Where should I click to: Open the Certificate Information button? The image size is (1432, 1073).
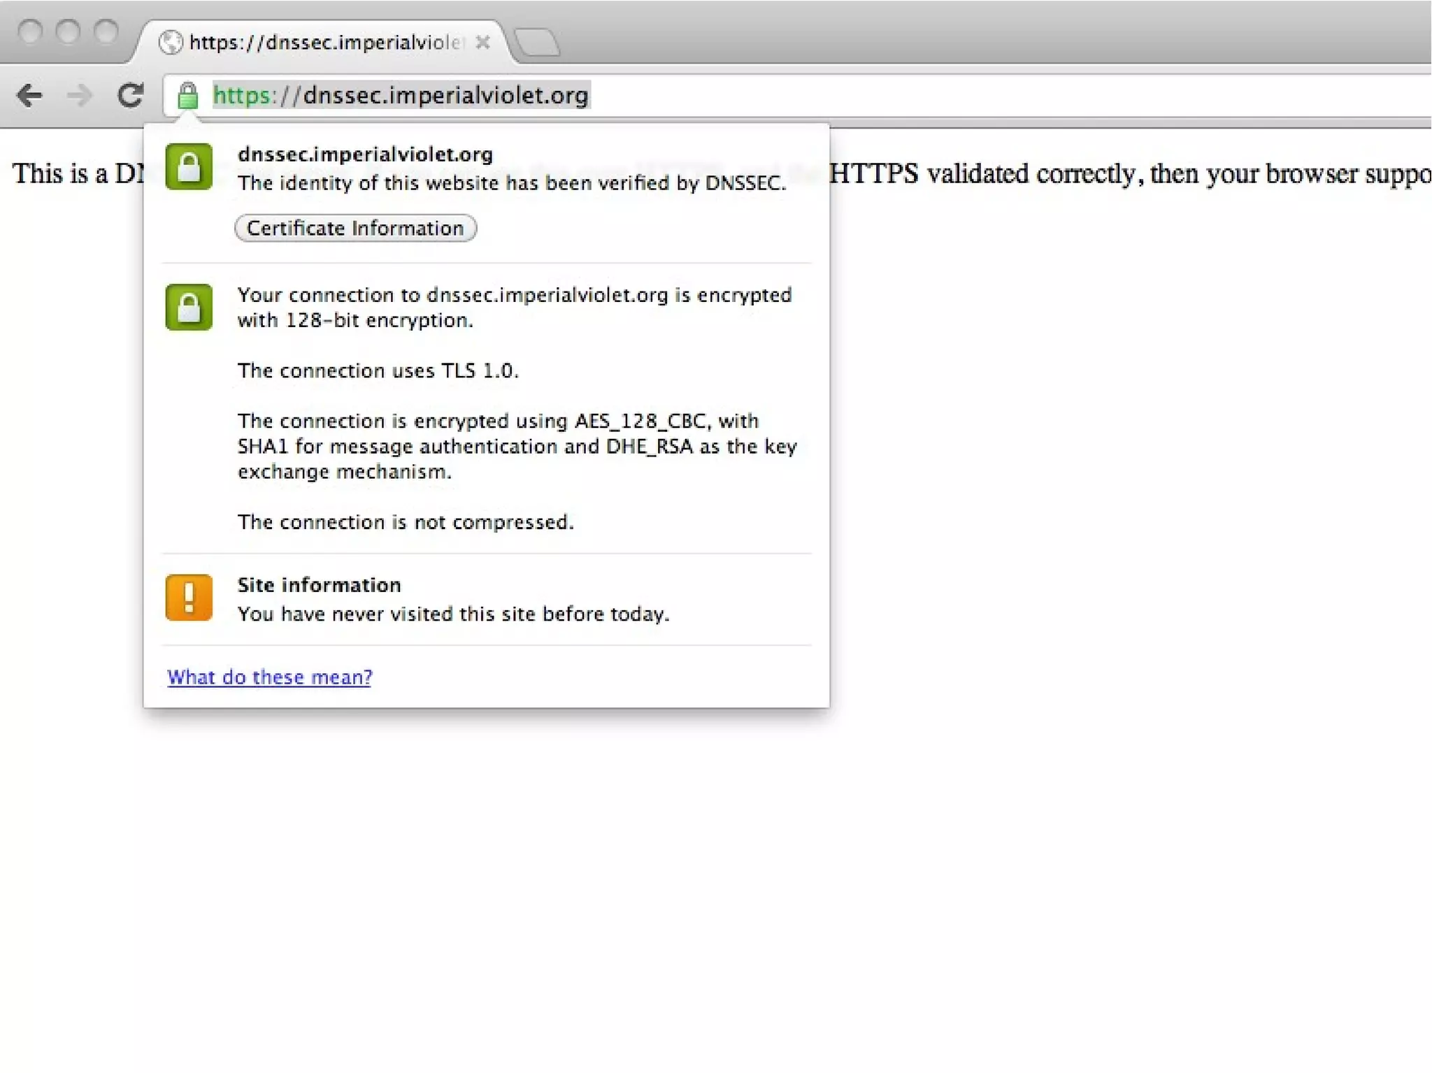pyautogui.click(x=355, y=229)
